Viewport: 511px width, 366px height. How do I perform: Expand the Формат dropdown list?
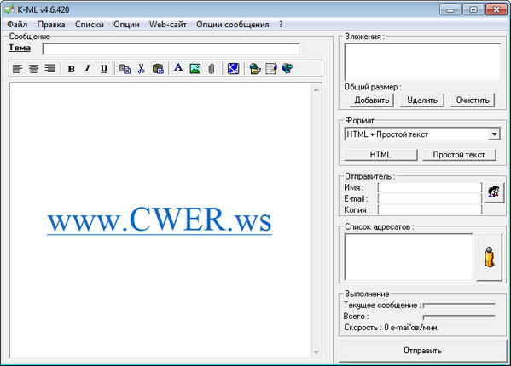point(494,134)
